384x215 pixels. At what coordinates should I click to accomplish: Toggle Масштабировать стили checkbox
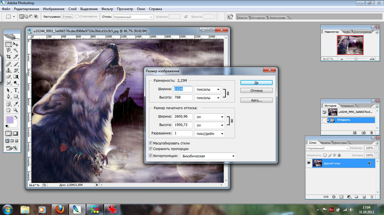click(151, 143)
